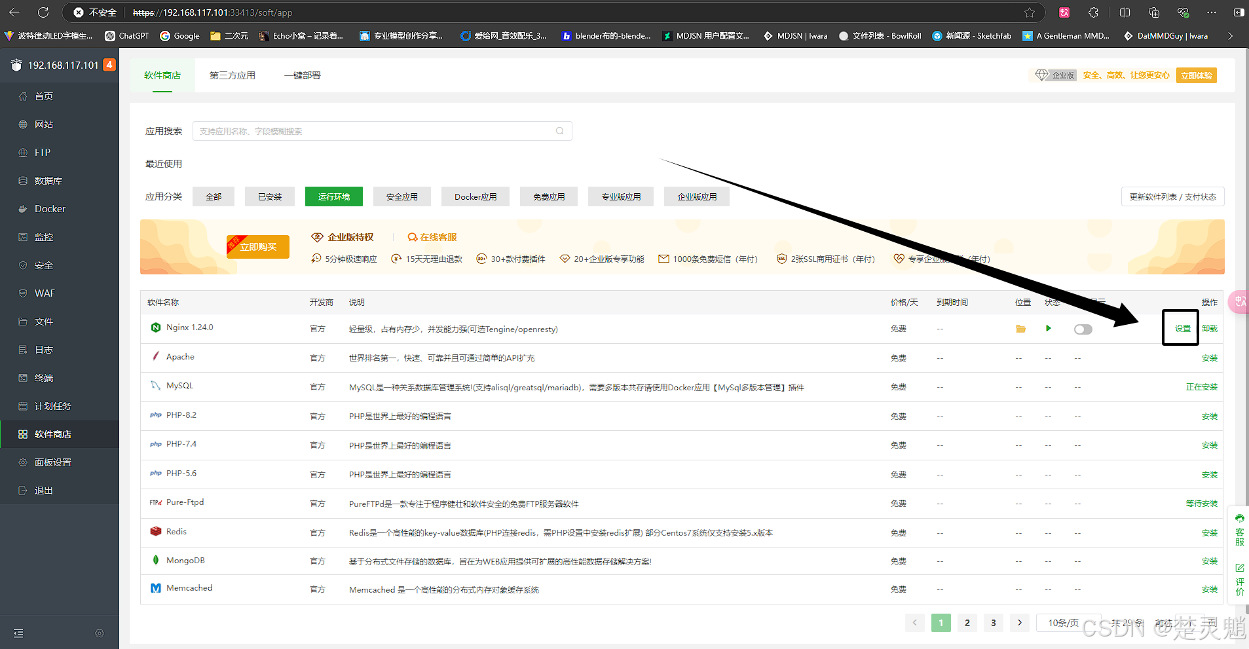Click the sidebar collapse icon at bottom

18,633
